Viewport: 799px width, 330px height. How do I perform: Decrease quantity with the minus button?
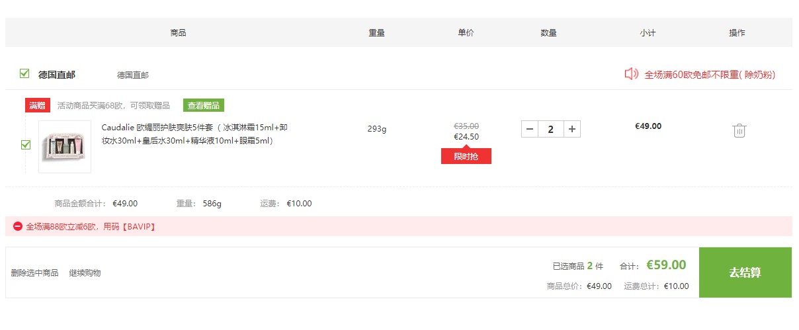pyautogui.click(x=530, y=129)
